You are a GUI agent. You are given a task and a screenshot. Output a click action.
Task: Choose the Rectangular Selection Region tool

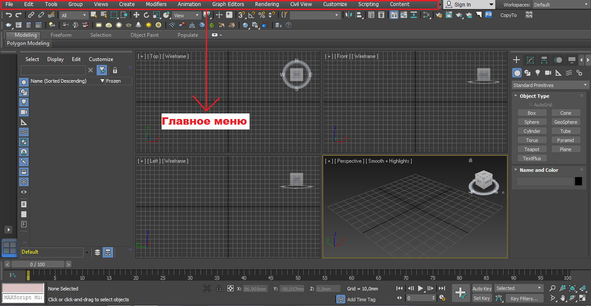click(x=114, y=15)
